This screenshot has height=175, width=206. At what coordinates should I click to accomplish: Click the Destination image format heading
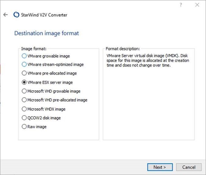[46, 33]
